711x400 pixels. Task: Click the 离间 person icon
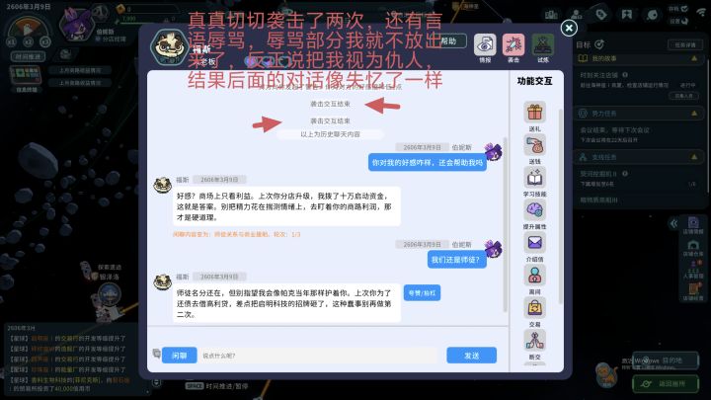[534, 276]
